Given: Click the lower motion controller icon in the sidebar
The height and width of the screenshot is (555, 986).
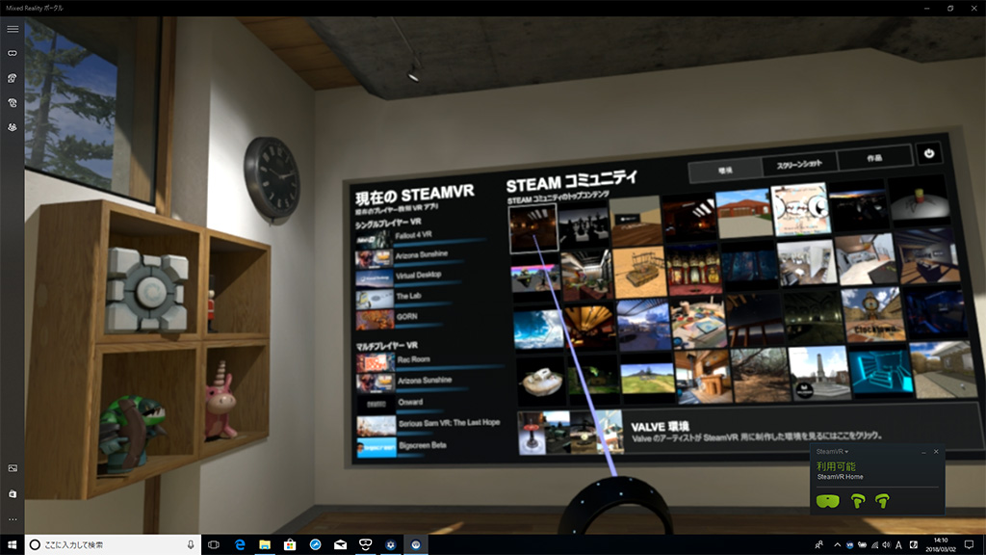Looking at the screenshot, I should coord(13,102).
